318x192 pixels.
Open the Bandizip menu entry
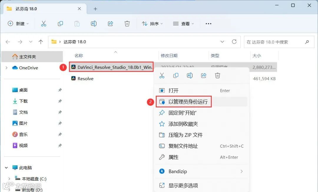coord(202,171)
